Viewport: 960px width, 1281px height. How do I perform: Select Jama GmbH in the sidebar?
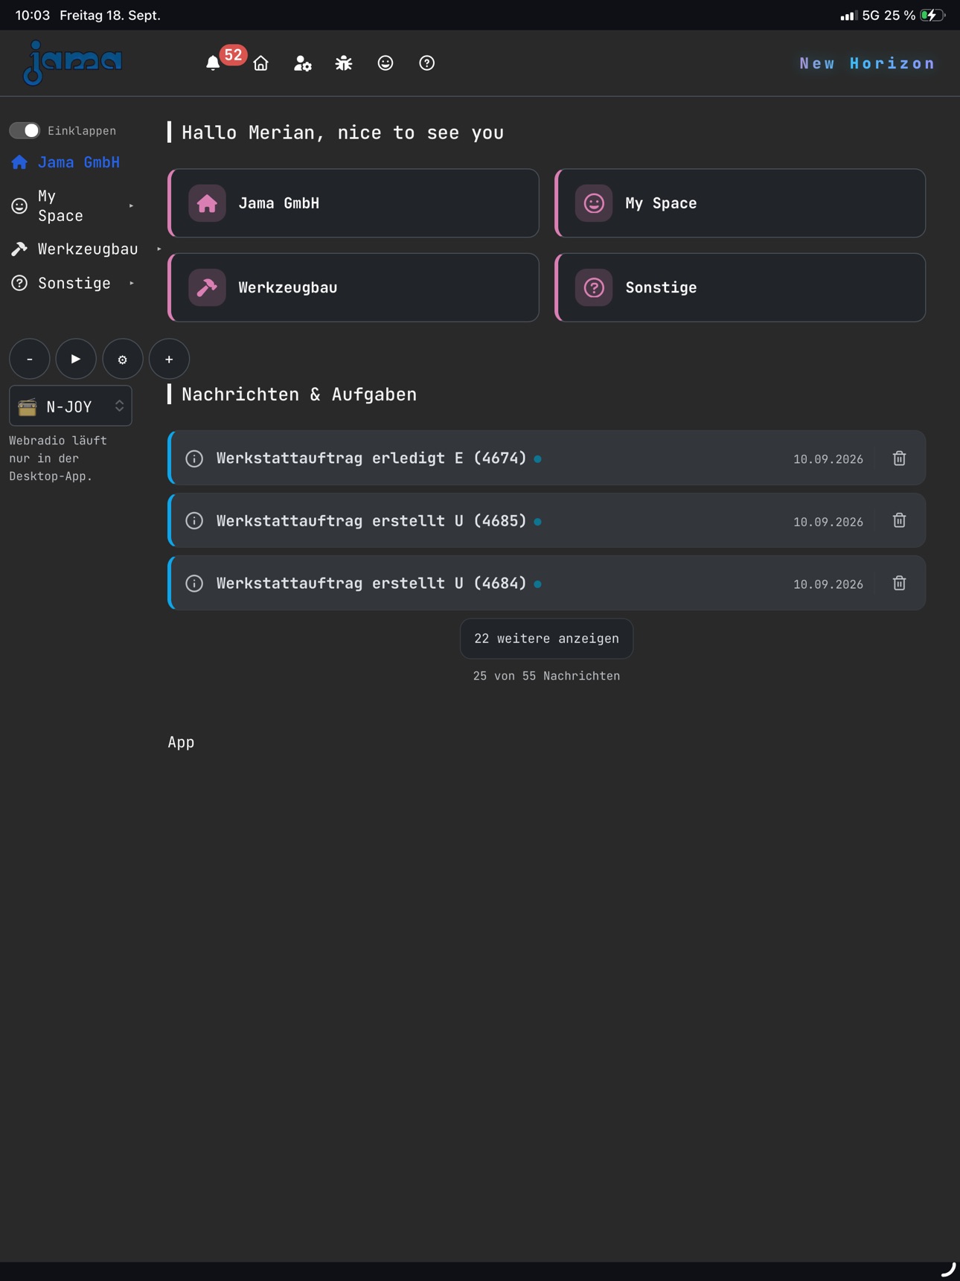pos(65,162)
